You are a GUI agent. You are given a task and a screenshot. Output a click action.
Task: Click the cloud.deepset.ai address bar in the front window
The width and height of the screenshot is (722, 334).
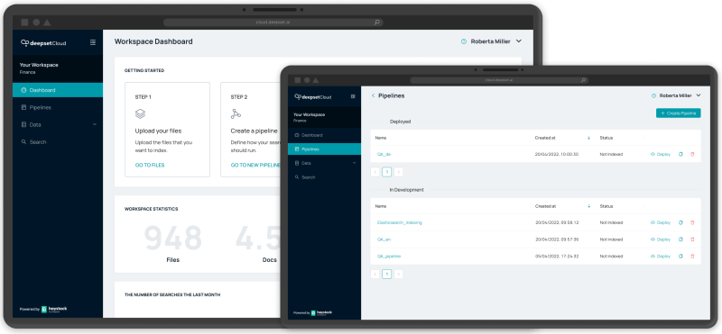click(499, 80)
